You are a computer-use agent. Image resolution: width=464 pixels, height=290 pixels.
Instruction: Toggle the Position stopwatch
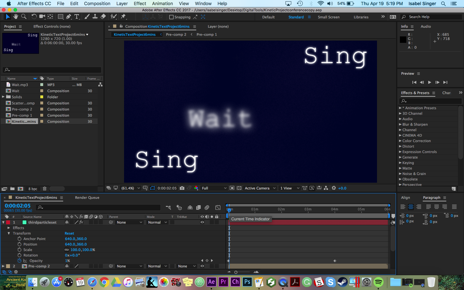19,244
